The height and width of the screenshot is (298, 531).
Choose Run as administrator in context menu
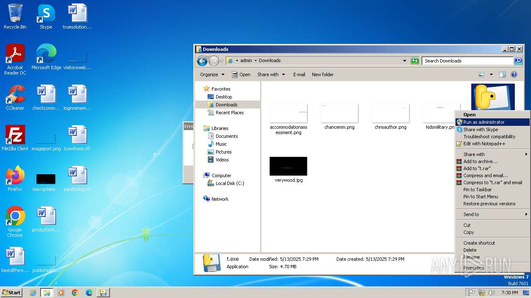tap(492, 122)
